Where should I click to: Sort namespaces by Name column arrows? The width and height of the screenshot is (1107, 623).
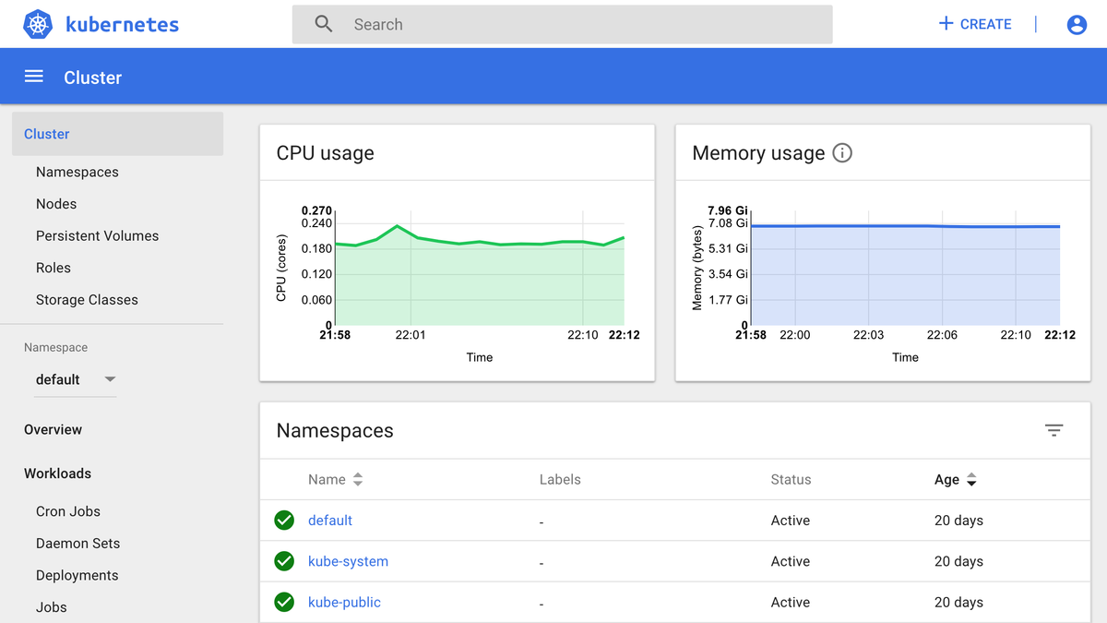[x=358, y=480]
